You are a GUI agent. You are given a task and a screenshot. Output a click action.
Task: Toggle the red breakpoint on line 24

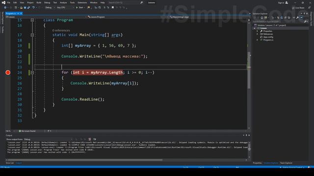point(8,72)
